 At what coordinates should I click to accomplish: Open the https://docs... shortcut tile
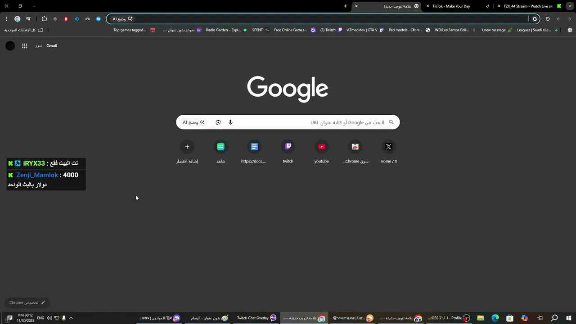tap(254, 152)
